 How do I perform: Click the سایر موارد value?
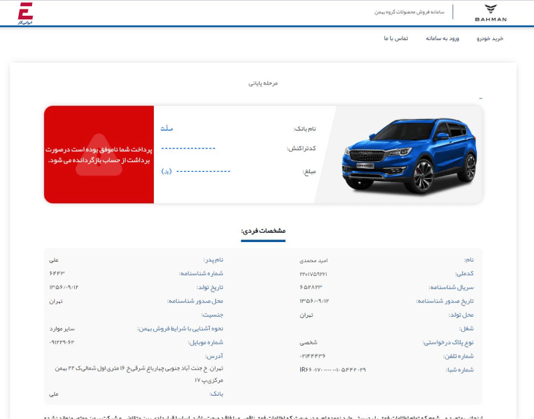click(x=62, y=329)
